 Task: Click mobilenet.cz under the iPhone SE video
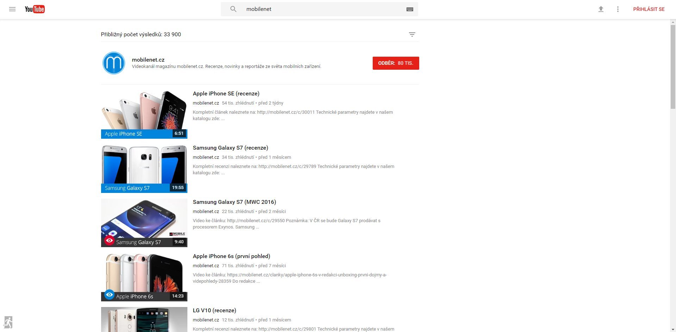point(206,103)
